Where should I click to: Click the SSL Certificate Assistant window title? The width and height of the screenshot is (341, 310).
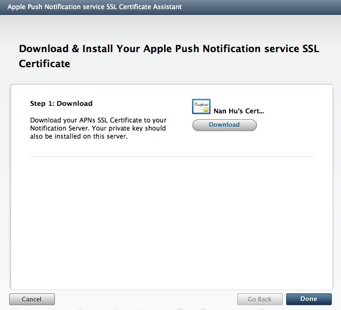(x=94, y=7)
